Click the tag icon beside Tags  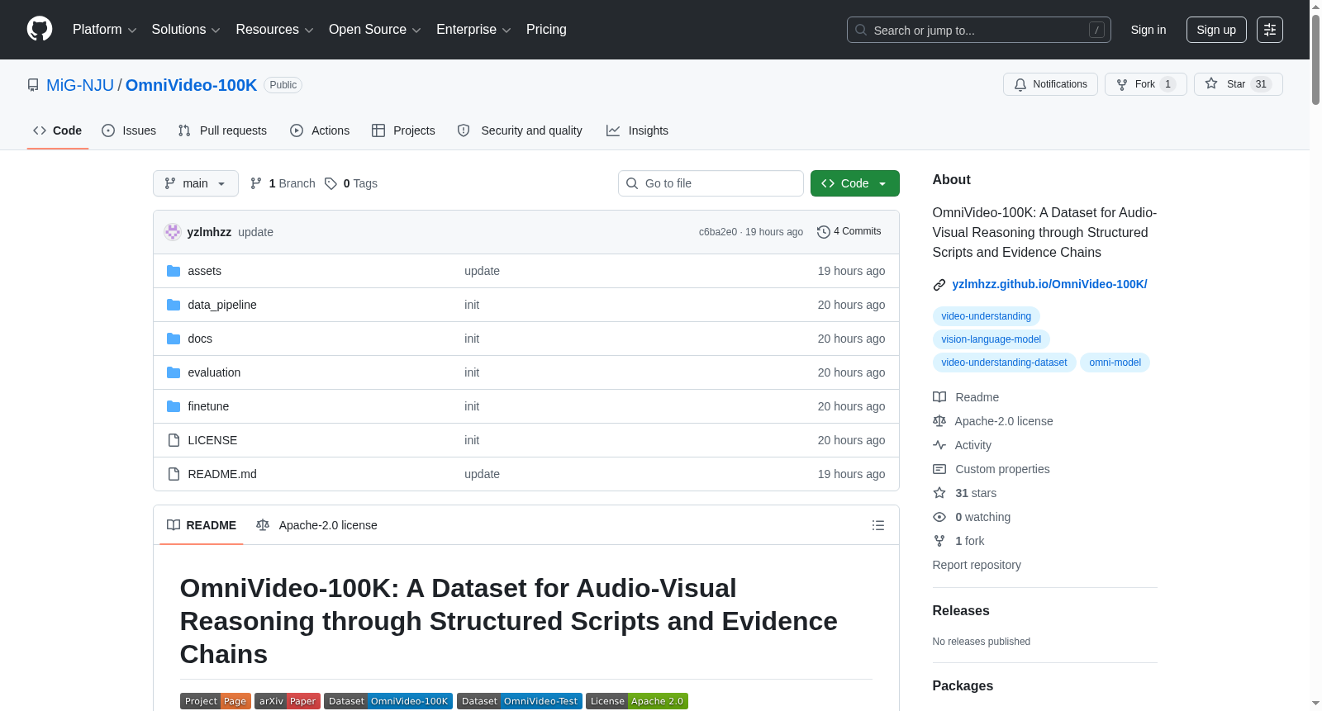point(330,183)
